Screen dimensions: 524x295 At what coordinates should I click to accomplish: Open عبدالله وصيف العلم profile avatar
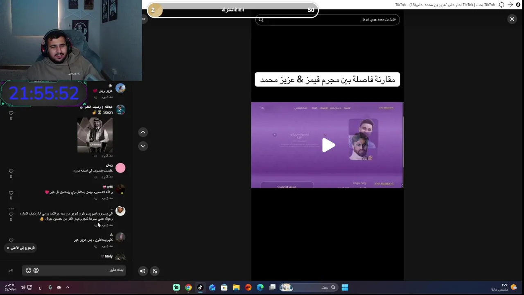click(120, 110)
